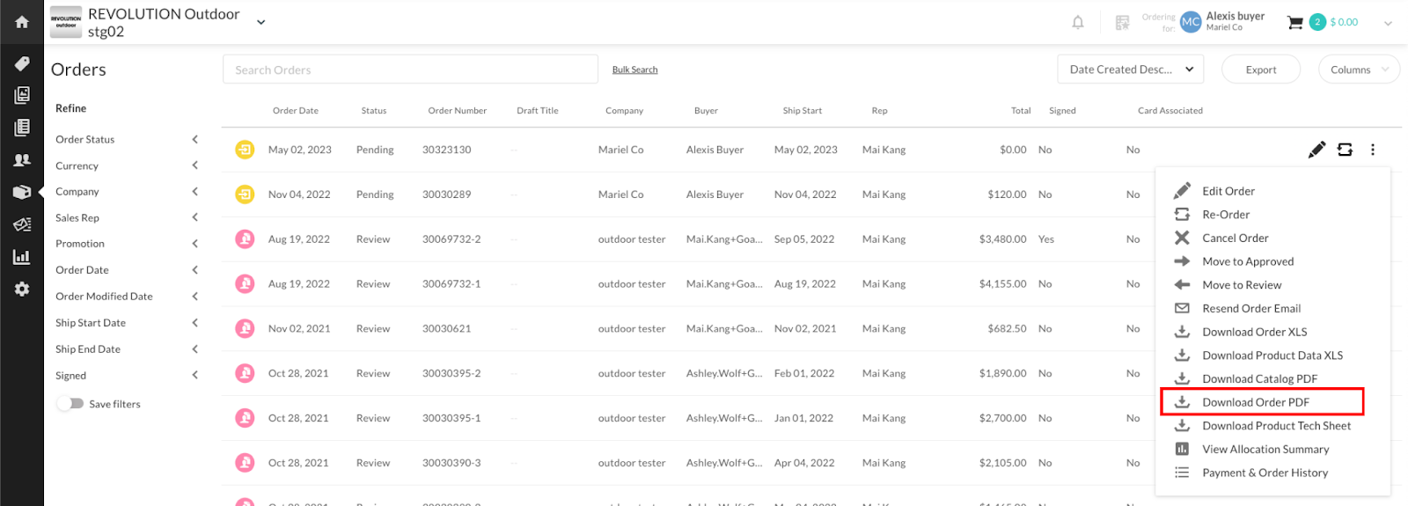The image size is (1408, 506).
Task: Sort by the Order Date column header
Action: tap(296, 111)
